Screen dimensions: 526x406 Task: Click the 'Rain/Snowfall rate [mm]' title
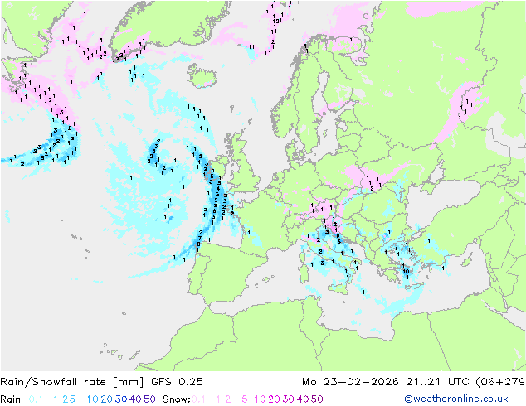click(72, 382)
